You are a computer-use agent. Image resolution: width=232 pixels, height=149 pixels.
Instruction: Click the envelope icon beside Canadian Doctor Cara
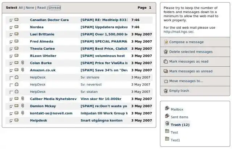(x=16, y=20)
